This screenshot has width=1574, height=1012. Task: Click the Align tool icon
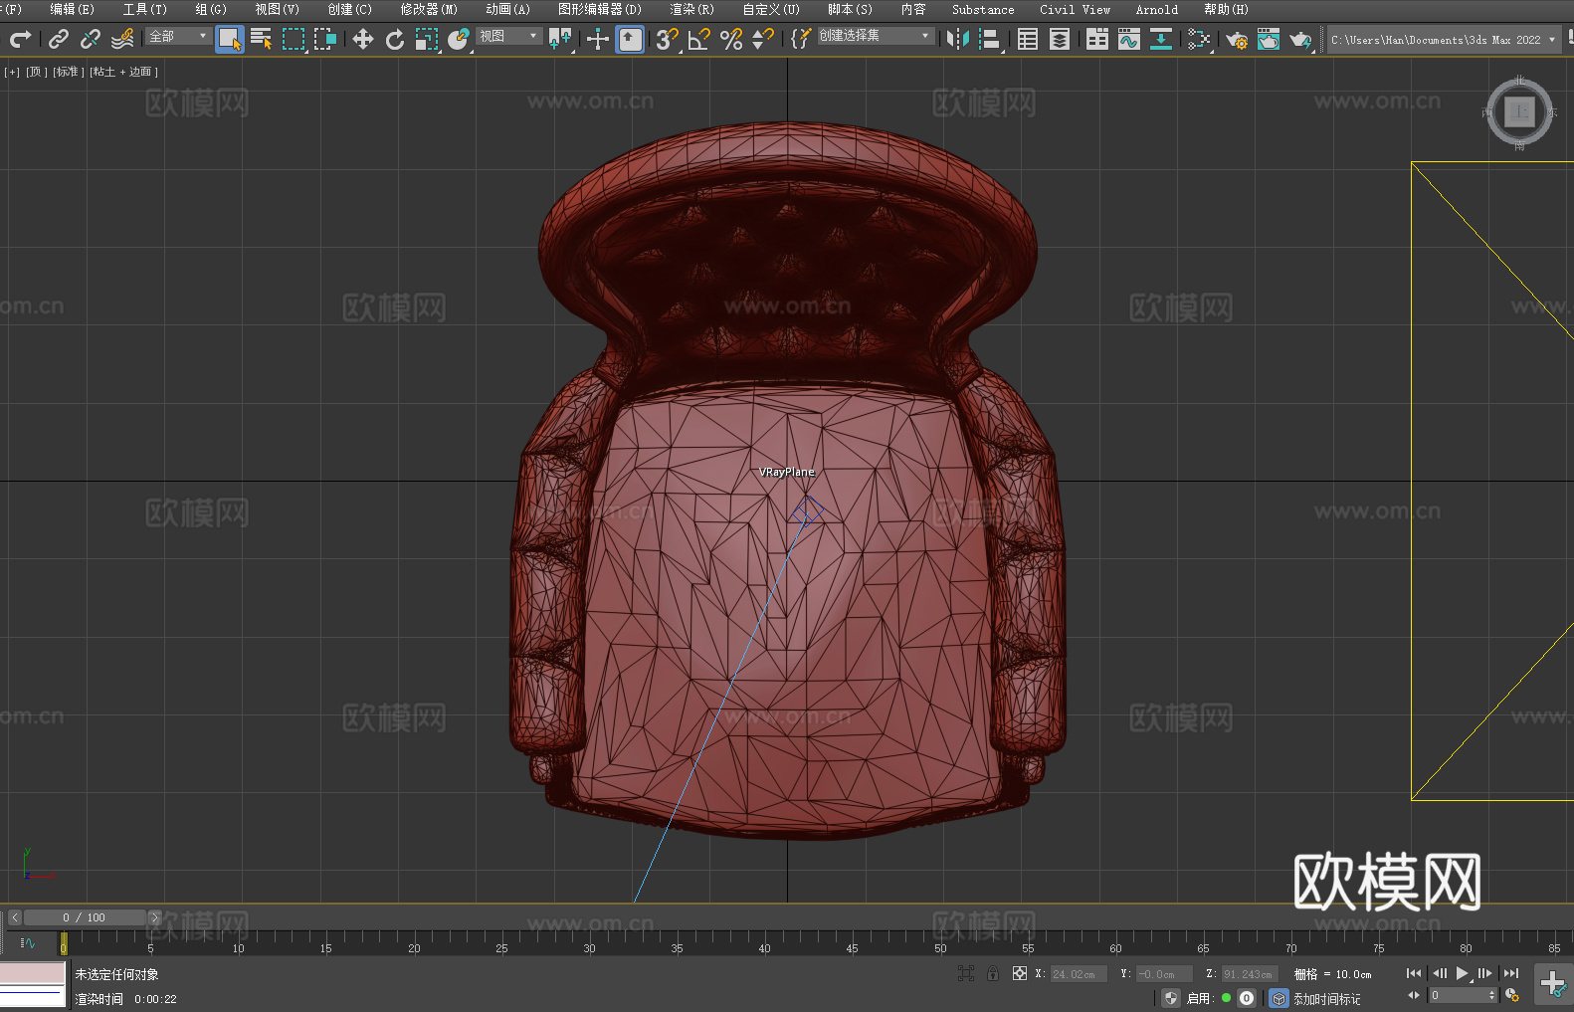[x=990, y=39]
